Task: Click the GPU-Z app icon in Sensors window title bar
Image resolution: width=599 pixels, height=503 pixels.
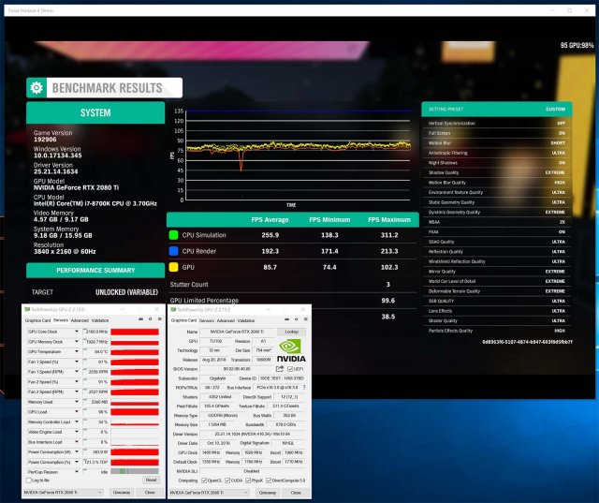Action: (27, 309)
